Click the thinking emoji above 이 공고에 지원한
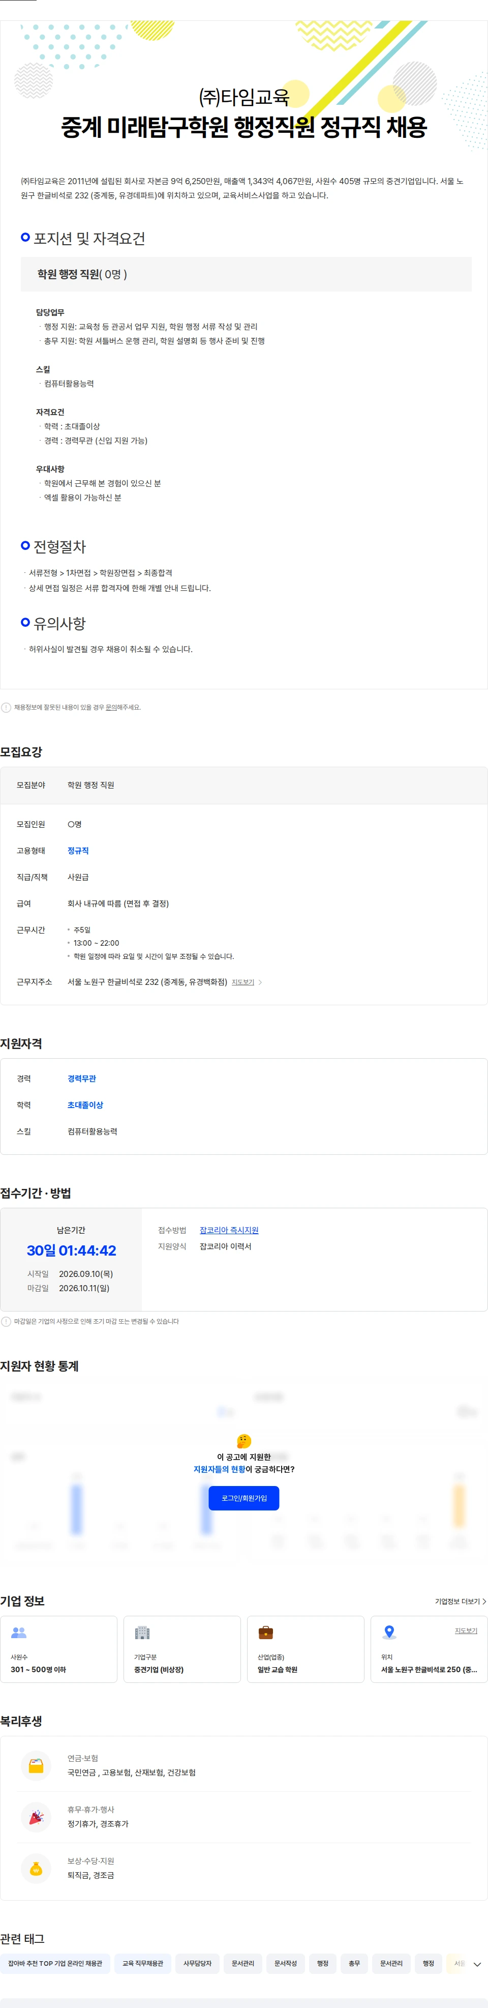Screen dimensions: 488x2008 pyautogui.click(x=243, y=1441)
